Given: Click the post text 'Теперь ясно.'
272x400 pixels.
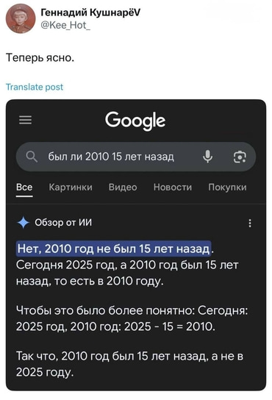Looking at the screenshot, I should (x=40, y=57).
